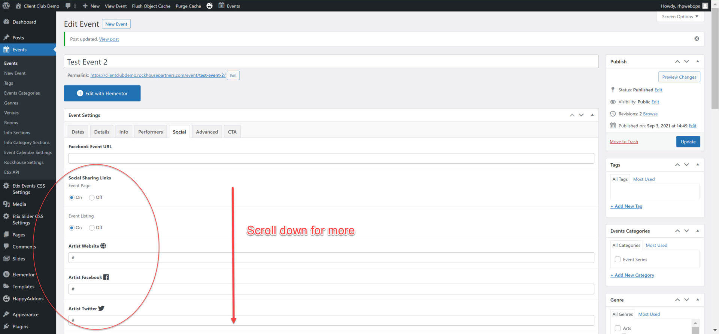Click the WordPress logo in admin bar
Screen dimensions: 719x334
(x=6, y=6)
